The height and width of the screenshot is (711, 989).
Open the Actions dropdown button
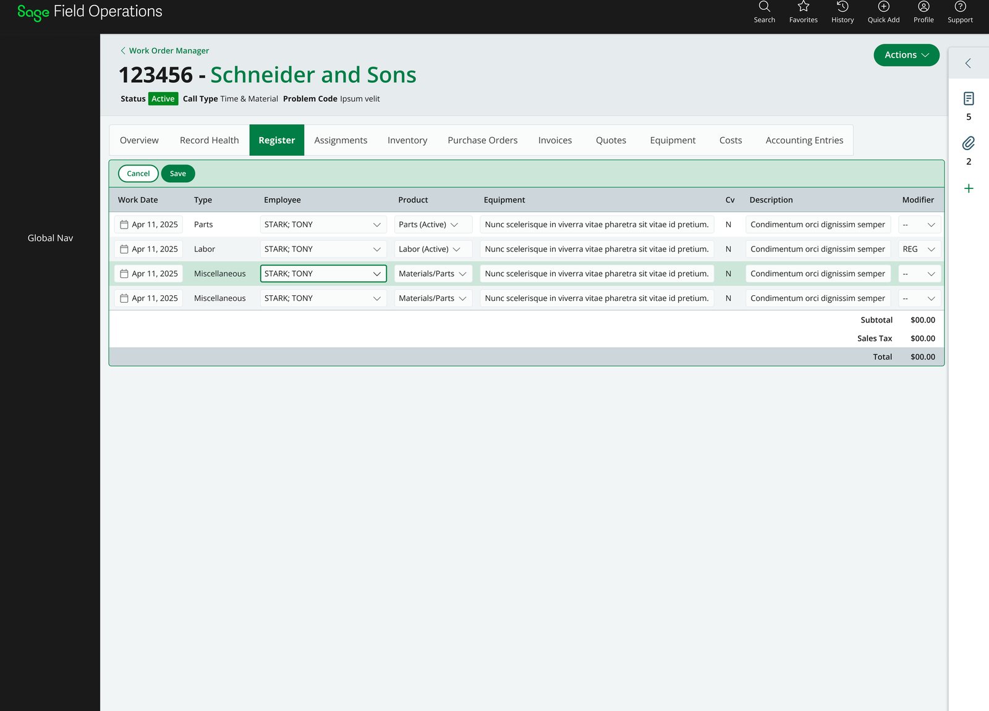pos(906,55)
